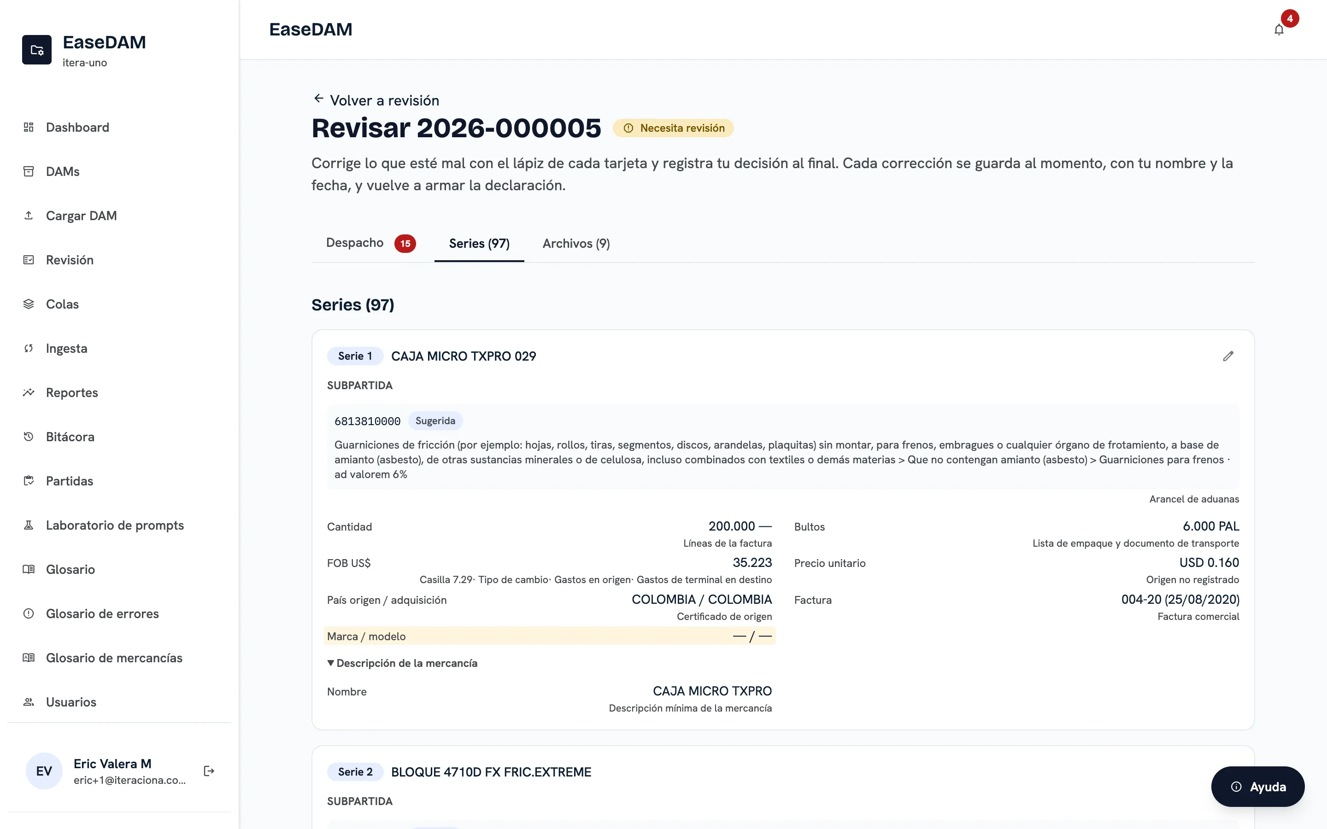Click the EV user avatar

coord(44,771)
